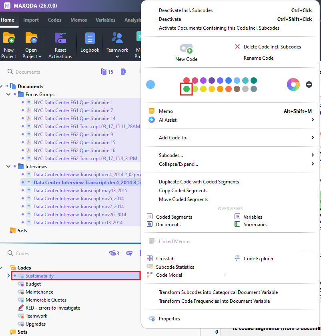Expand the Subcodes submenu arrow
Image resolution: width=321 pixels, height=336 pixels.
point(313,155)
